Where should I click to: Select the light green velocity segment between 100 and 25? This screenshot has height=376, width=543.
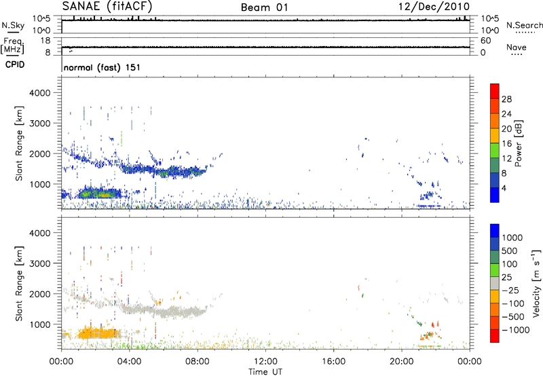pos(495,270)
